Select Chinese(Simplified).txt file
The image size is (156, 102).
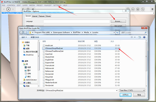click(x=81, y=48)
